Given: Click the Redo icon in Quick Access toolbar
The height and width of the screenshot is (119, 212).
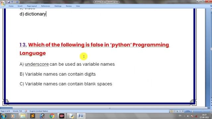Looking at the screenshot, I should [17, 2].
